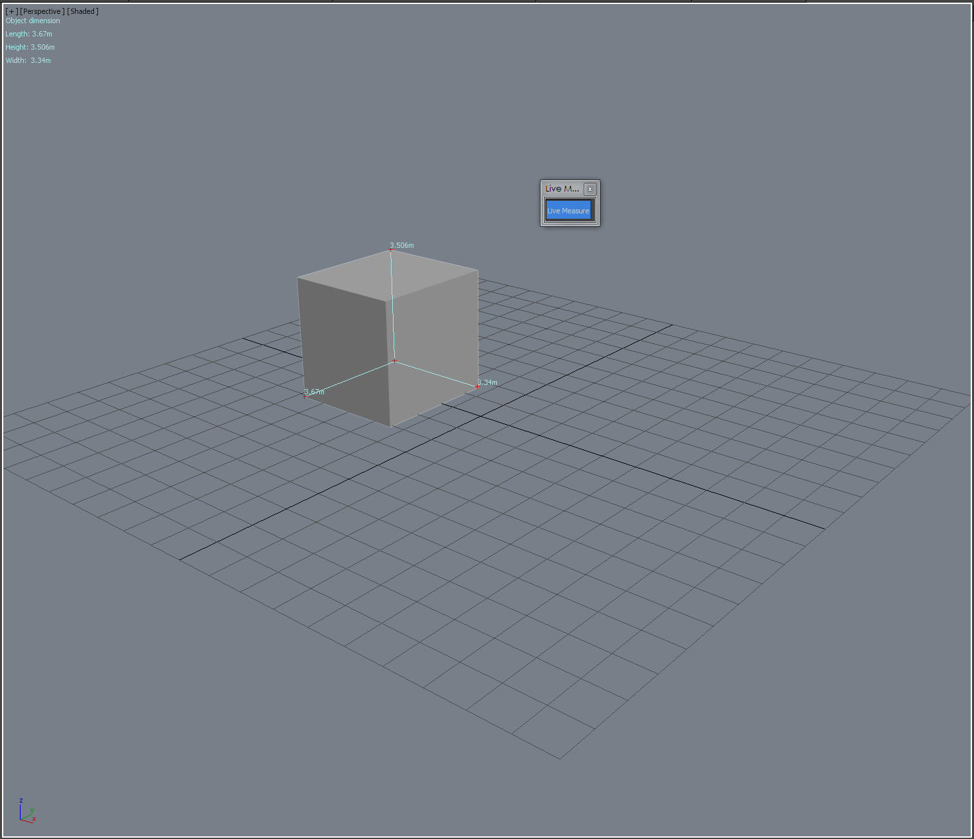Viewport: 974px width, 839px height.
Task: Open the [Shaded] shading mode menu
Action: click(x=83, y=11)
